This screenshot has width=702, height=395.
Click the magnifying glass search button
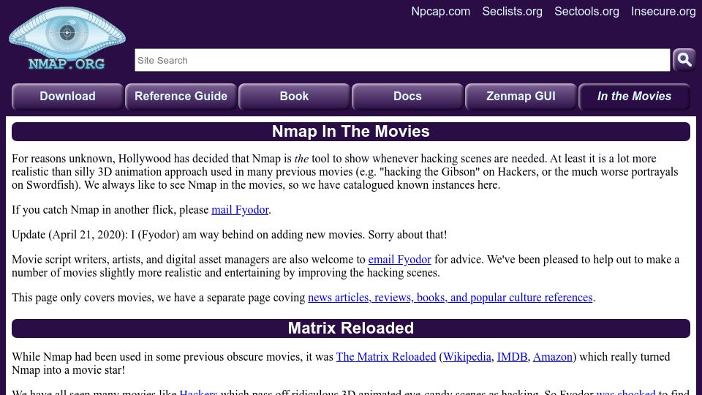click(x=684, y=59)
